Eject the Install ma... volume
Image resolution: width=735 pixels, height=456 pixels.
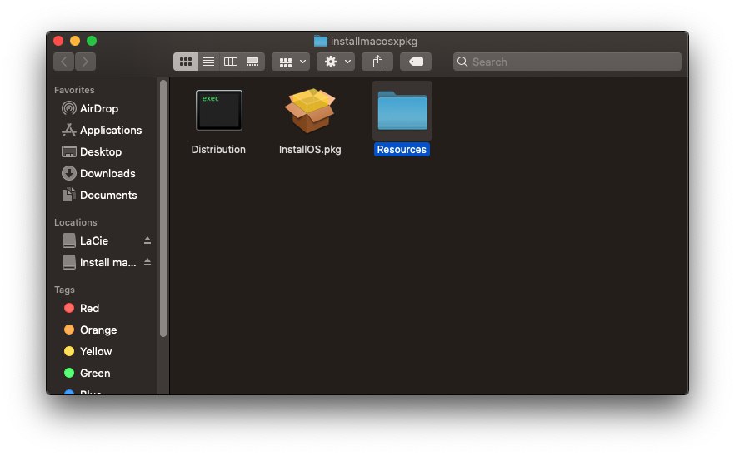pos(147,262)
